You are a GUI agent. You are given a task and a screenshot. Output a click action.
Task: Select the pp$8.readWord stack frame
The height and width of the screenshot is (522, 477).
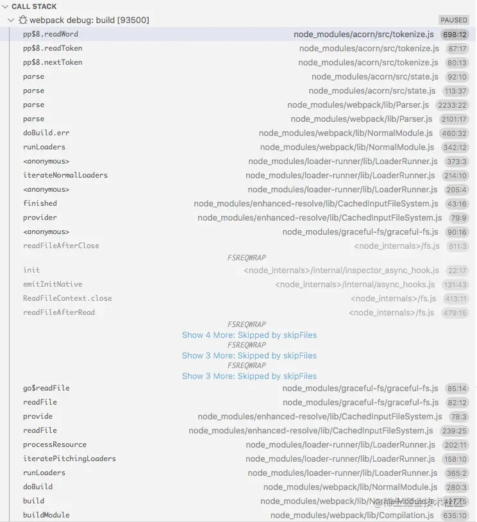click(238, 34)
